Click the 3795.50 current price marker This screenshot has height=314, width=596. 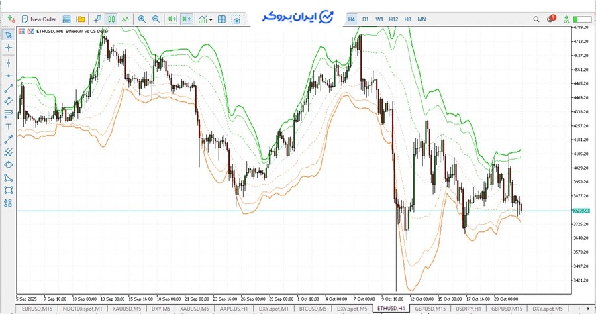pos(581,211)
